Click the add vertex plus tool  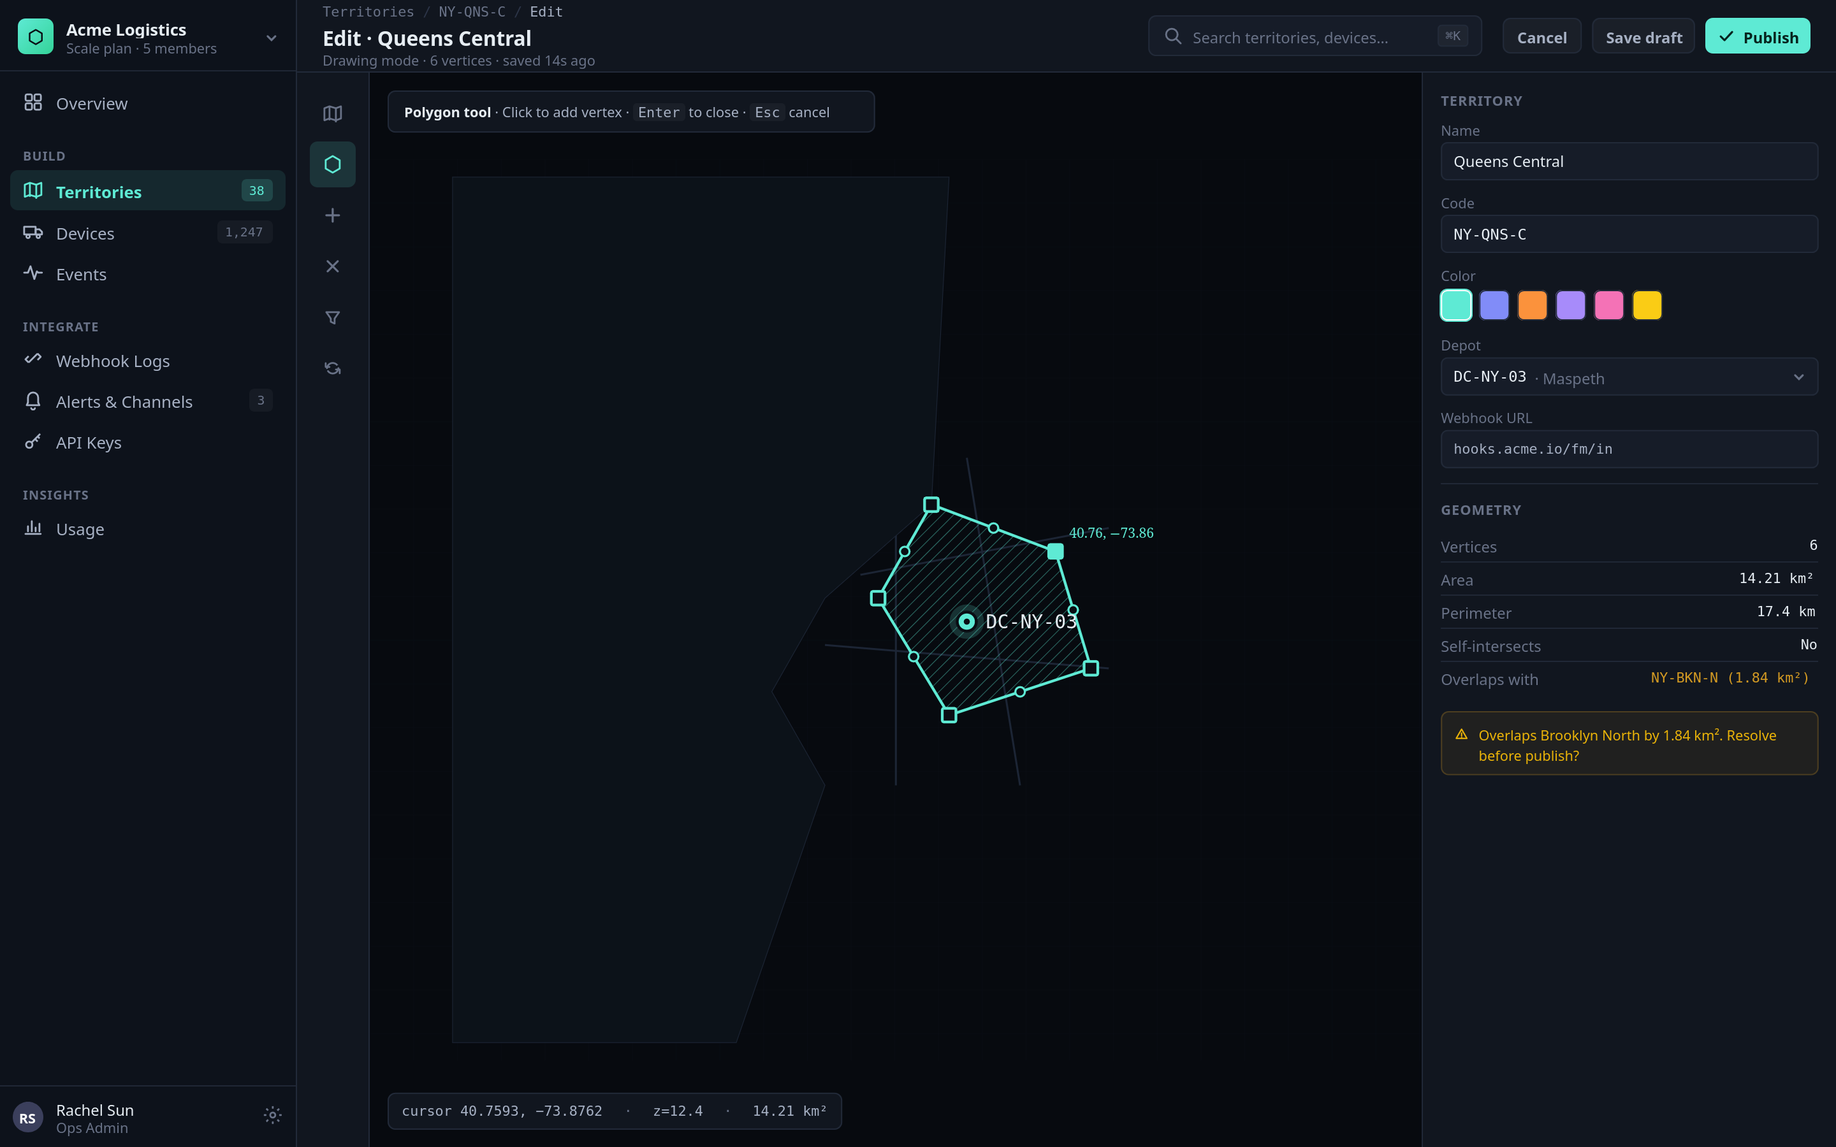pyautogui.click(x=332, y=215)
